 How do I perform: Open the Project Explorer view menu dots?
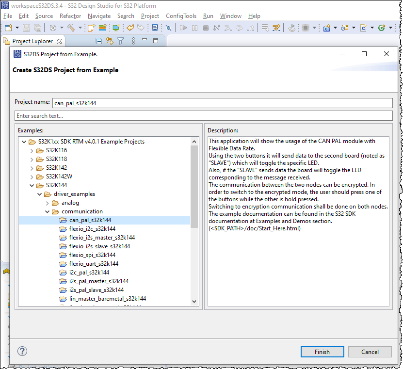(133, 41)
